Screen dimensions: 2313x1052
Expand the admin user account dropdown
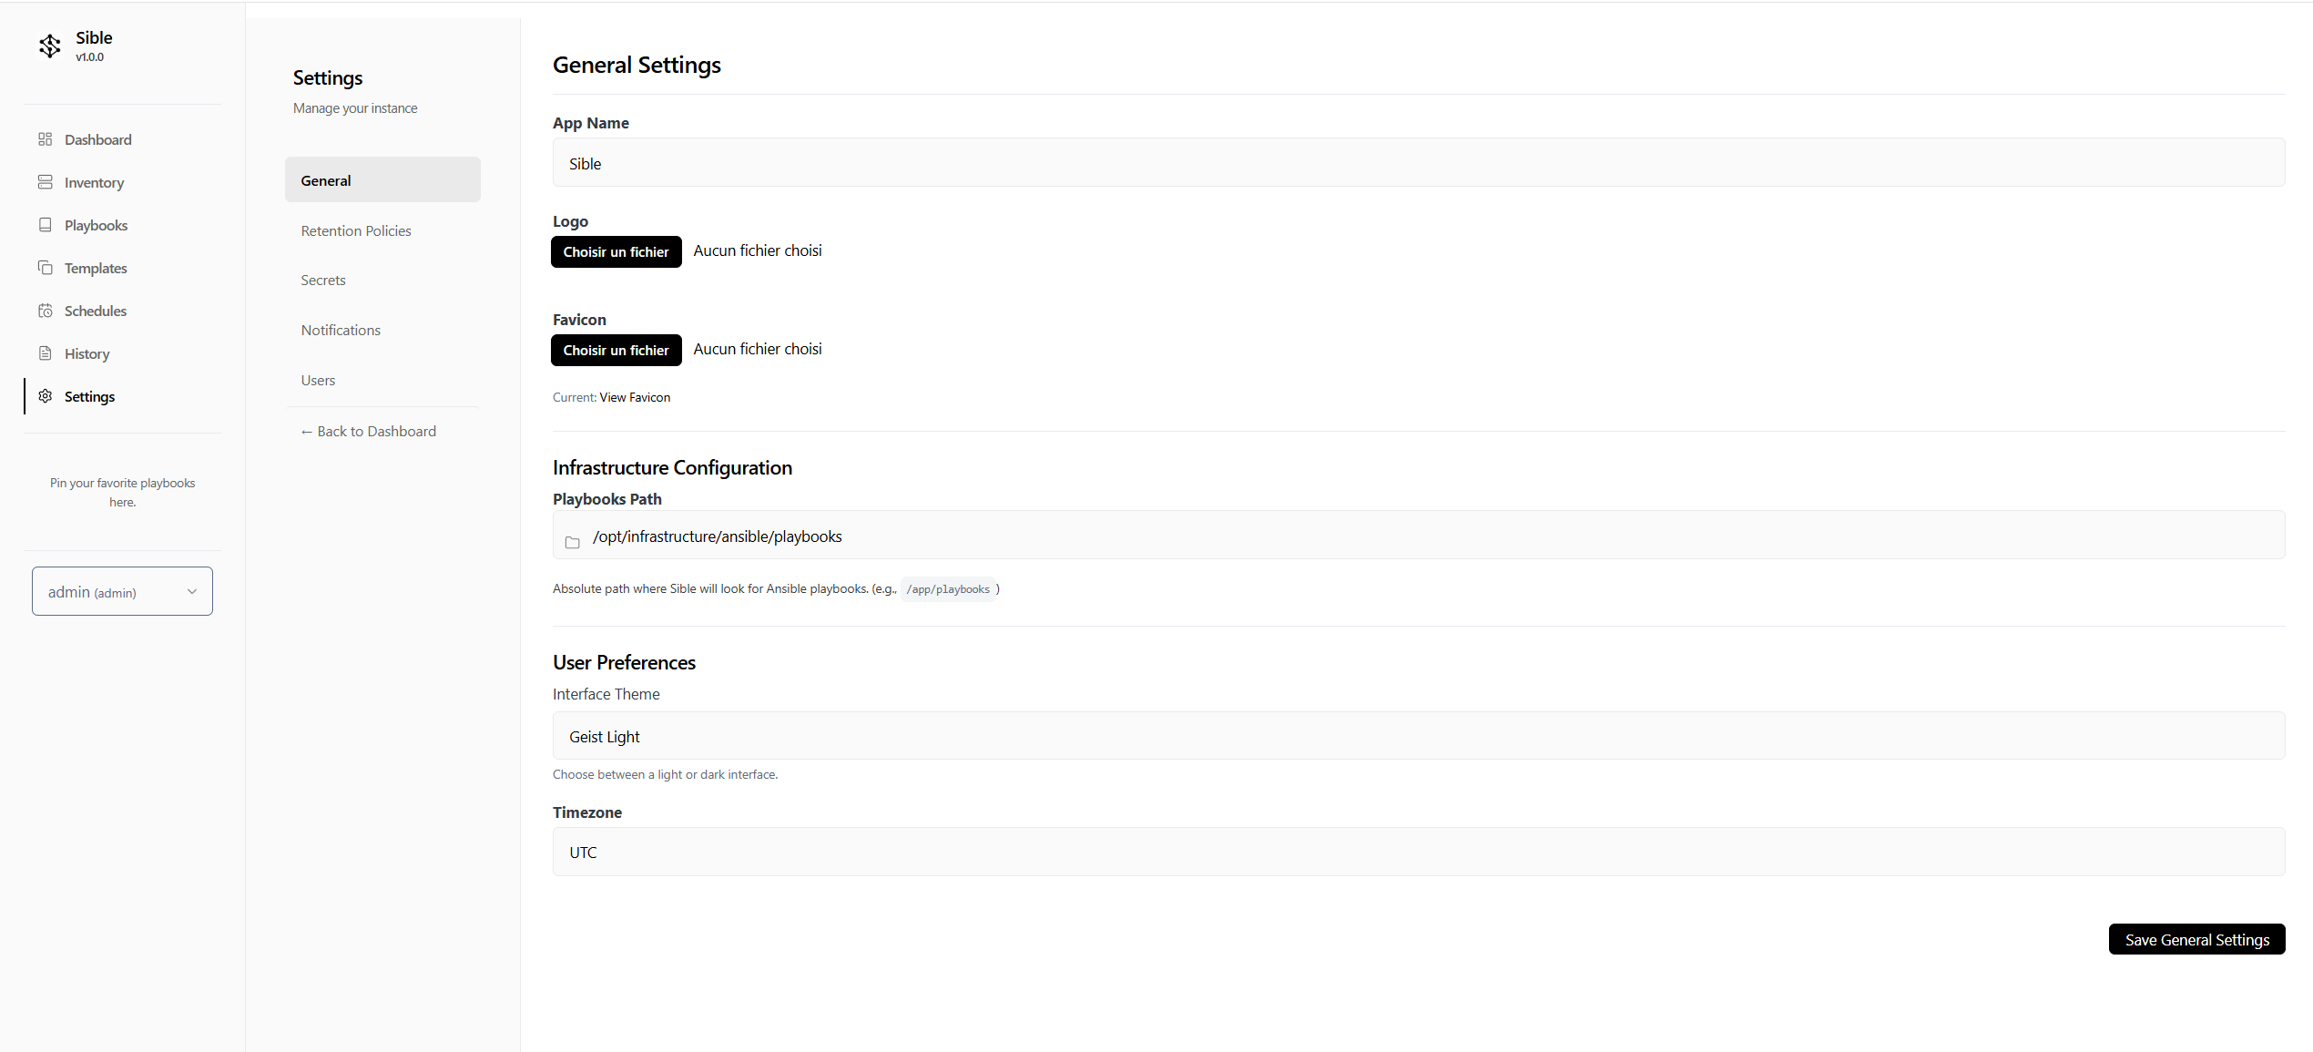[121, 590]
